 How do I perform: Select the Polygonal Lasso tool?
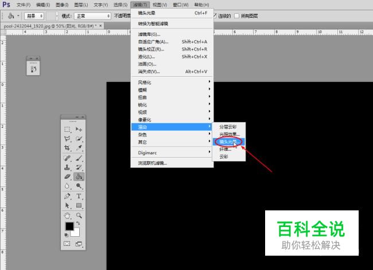[67, 139]
